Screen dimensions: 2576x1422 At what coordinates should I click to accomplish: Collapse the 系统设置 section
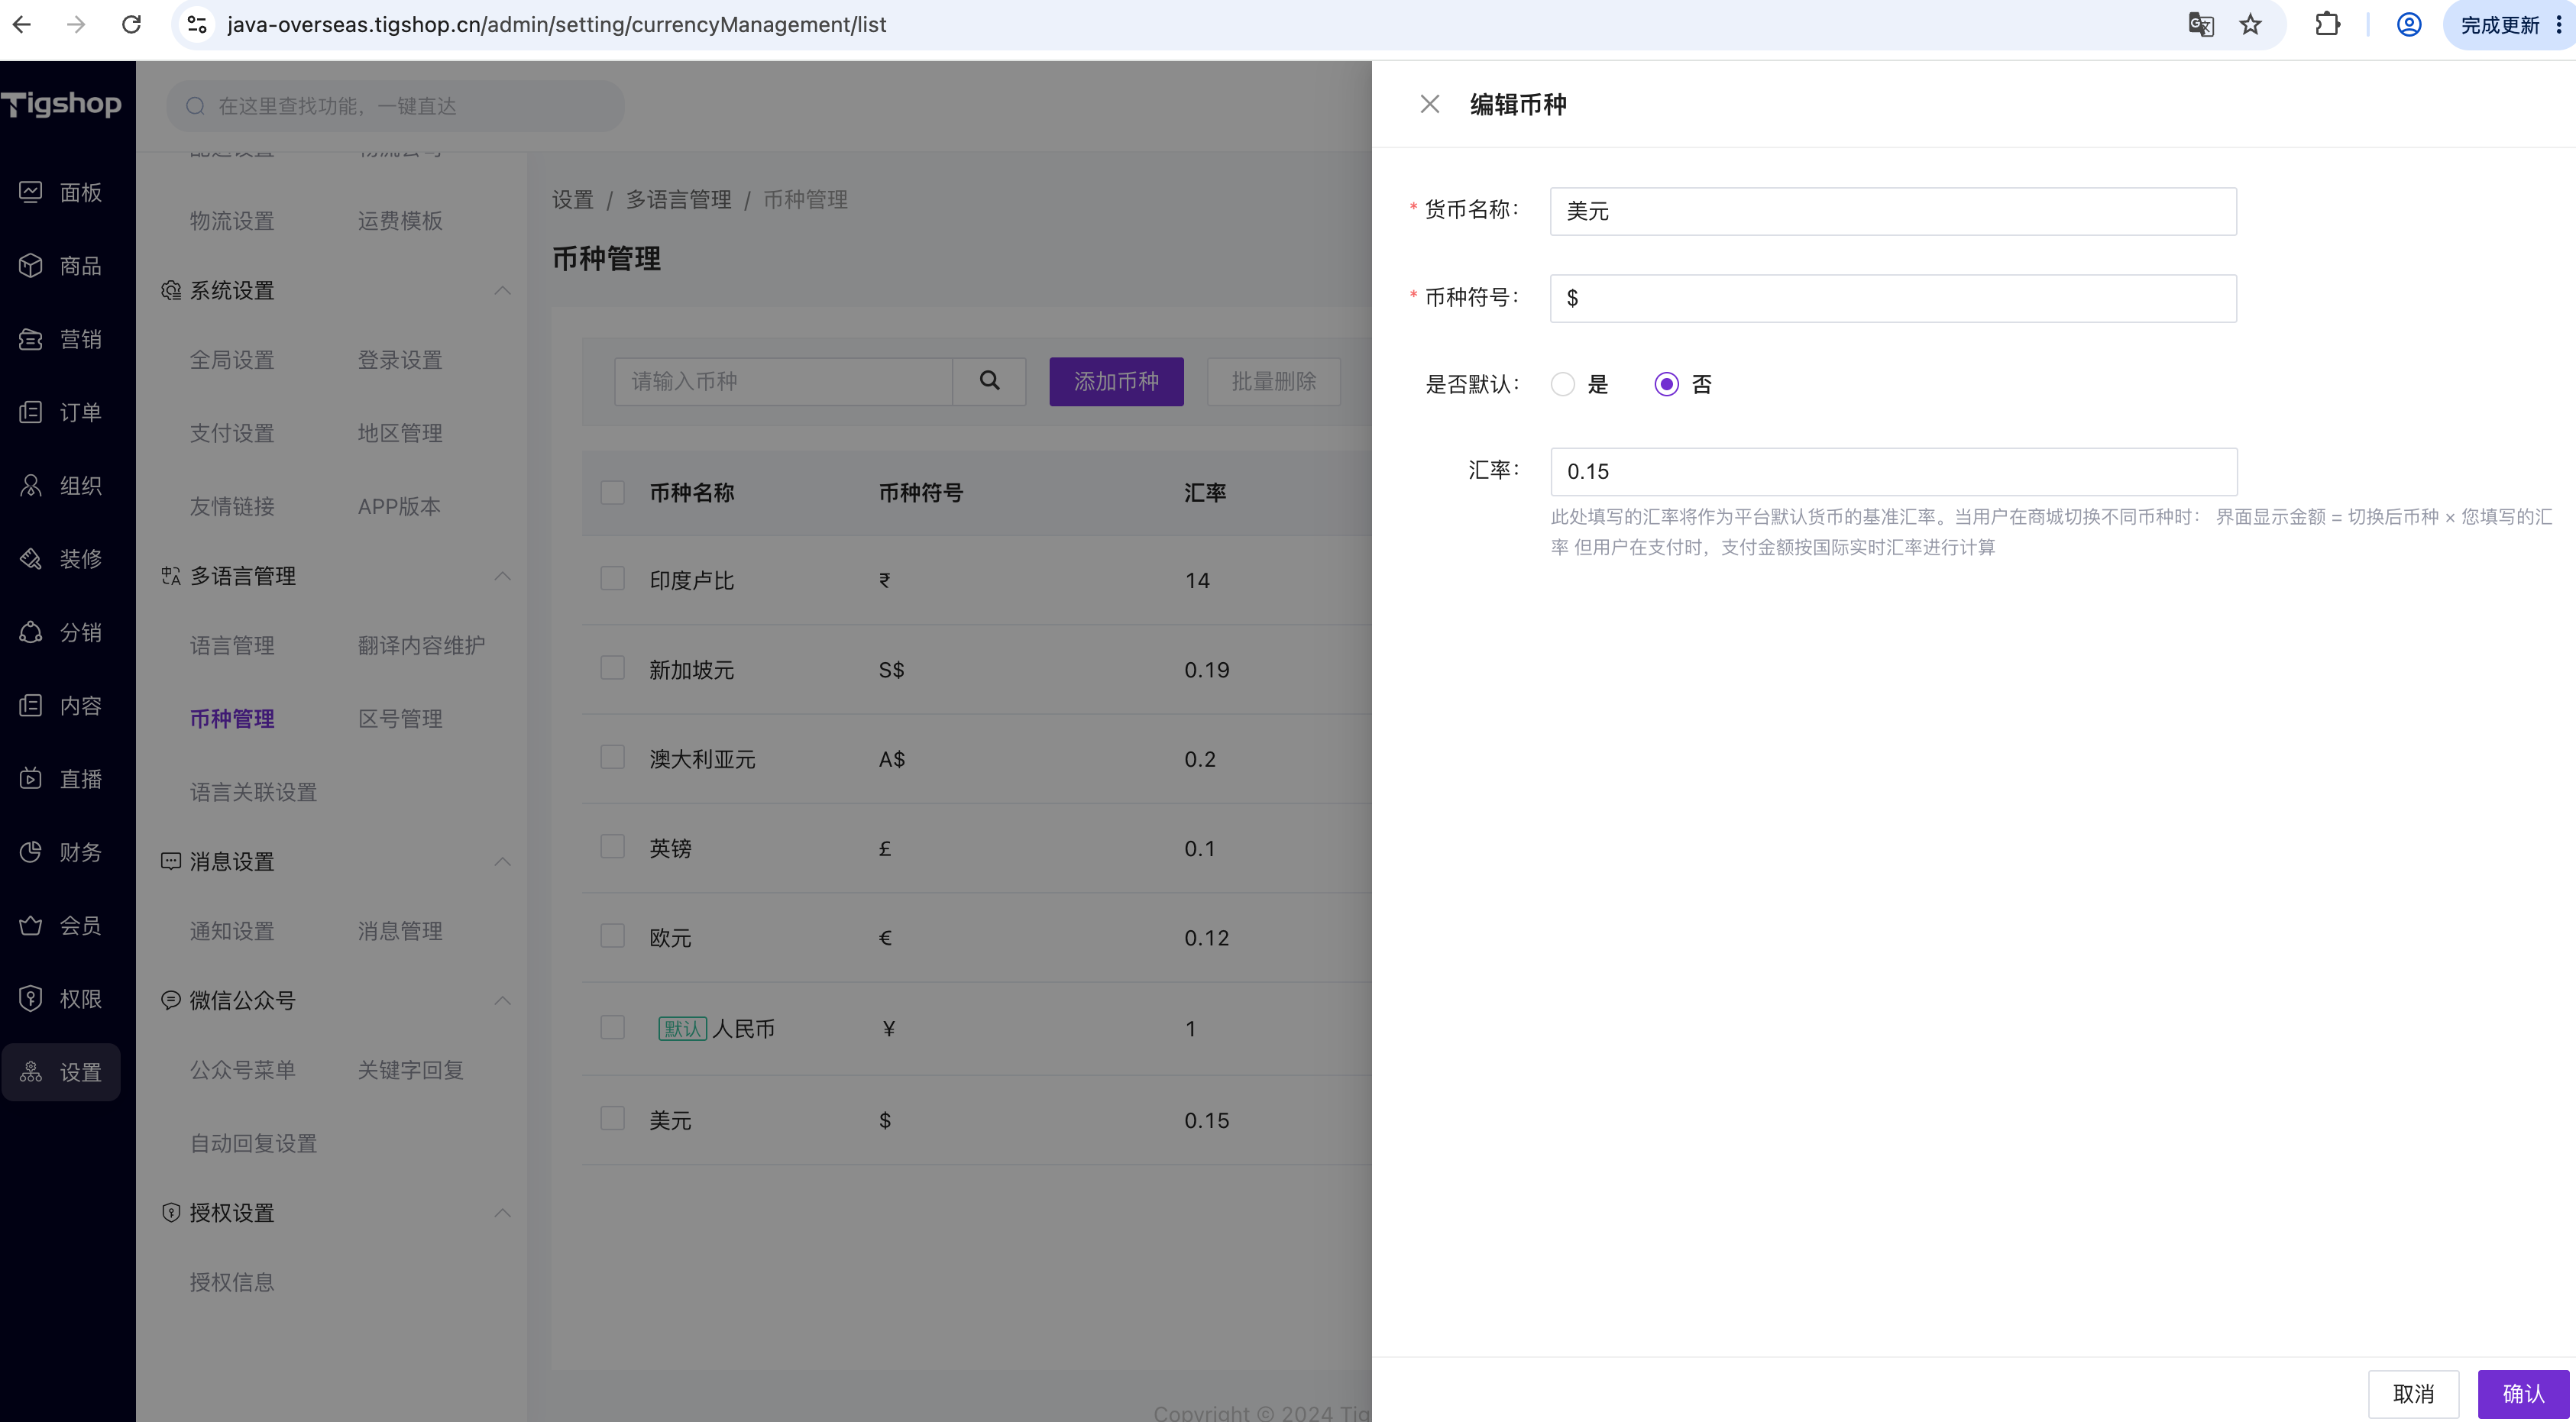[503, 290]
